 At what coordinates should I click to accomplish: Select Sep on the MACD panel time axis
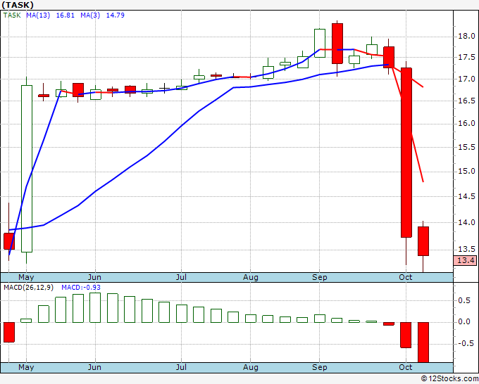(x=320, y=367)
